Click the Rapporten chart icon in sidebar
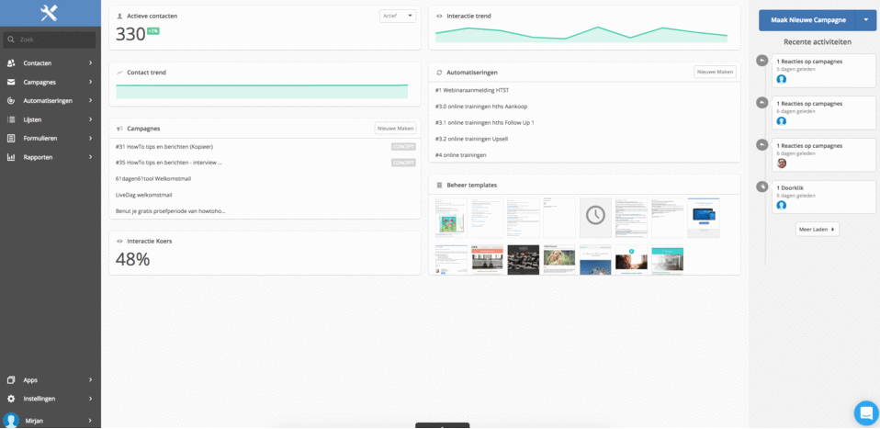The width and height of the screenshot is (880, 429). coord(11,157)
